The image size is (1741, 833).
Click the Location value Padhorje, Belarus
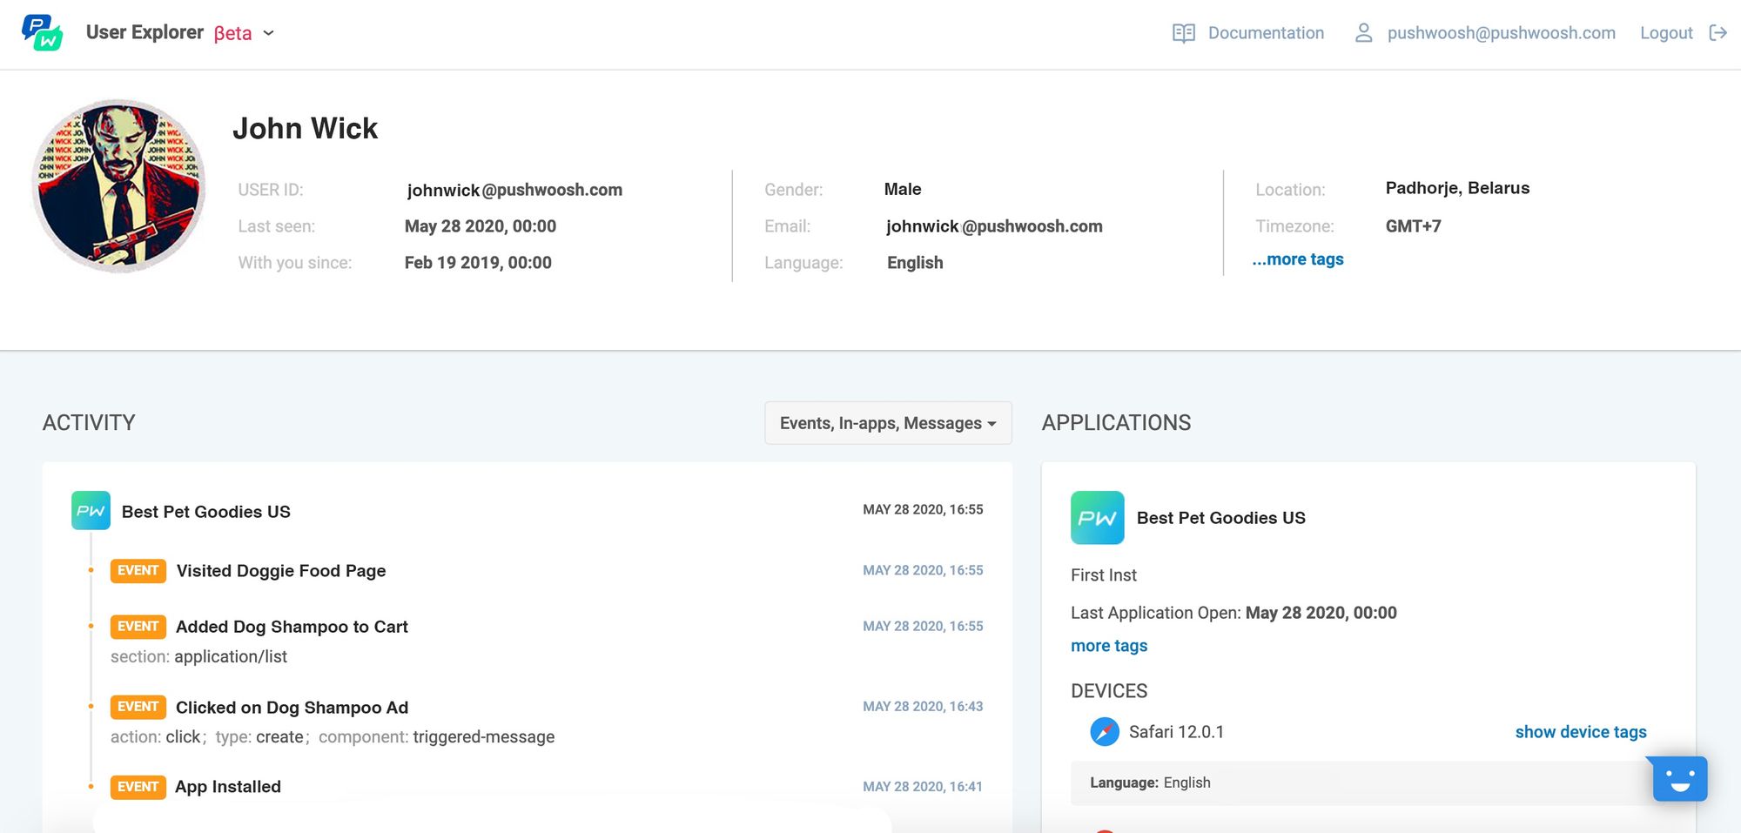pos(1457,188)
